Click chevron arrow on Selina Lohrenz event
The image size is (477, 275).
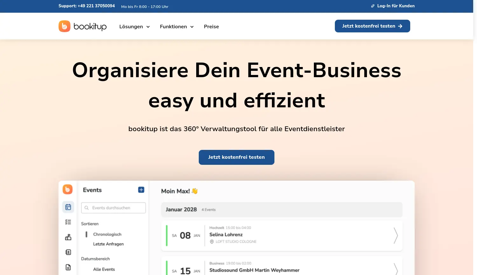coord(396,235)
